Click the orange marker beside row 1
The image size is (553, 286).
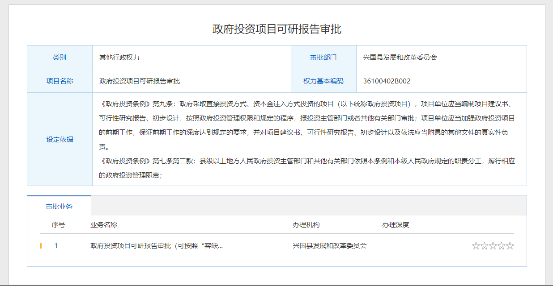41,246
